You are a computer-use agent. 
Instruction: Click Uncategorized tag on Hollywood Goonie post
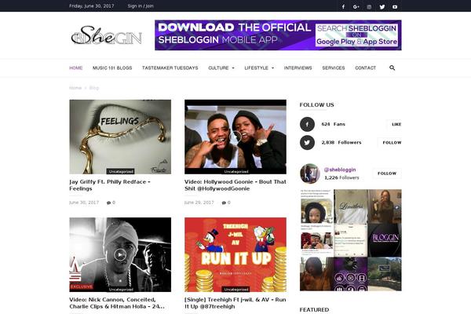(236, 171)
